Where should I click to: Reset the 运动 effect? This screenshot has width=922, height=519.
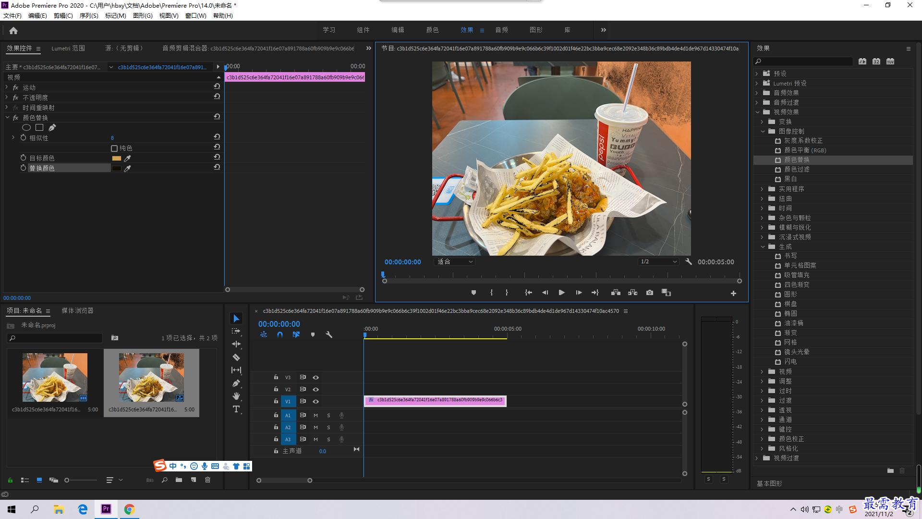(217, 86)
